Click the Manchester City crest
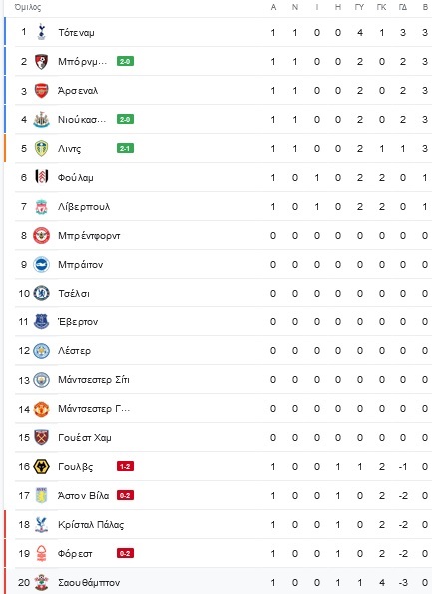This screenshot has height=594, width=432. (41, 380)
